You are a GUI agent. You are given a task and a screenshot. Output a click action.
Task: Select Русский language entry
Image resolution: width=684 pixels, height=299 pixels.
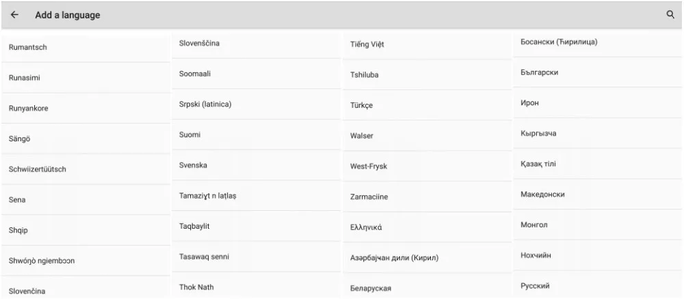click(x=598, y=285)
